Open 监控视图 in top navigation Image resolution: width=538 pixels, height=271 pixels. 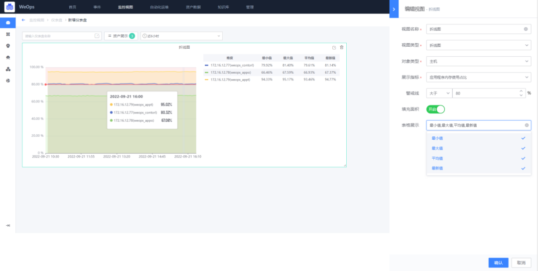[125, 7]
